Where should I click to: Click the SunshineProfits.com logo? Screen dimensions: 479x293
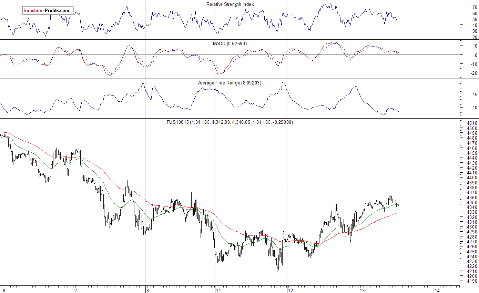click(48, 11)
